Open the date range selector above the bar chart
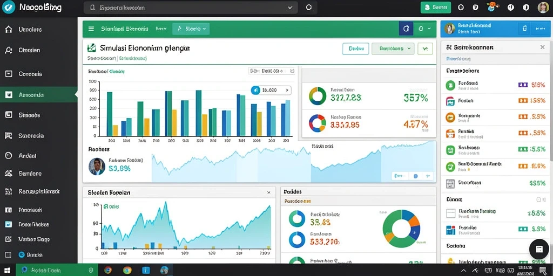This screenshot has height=276, width=553. click(x=272, y=71)
